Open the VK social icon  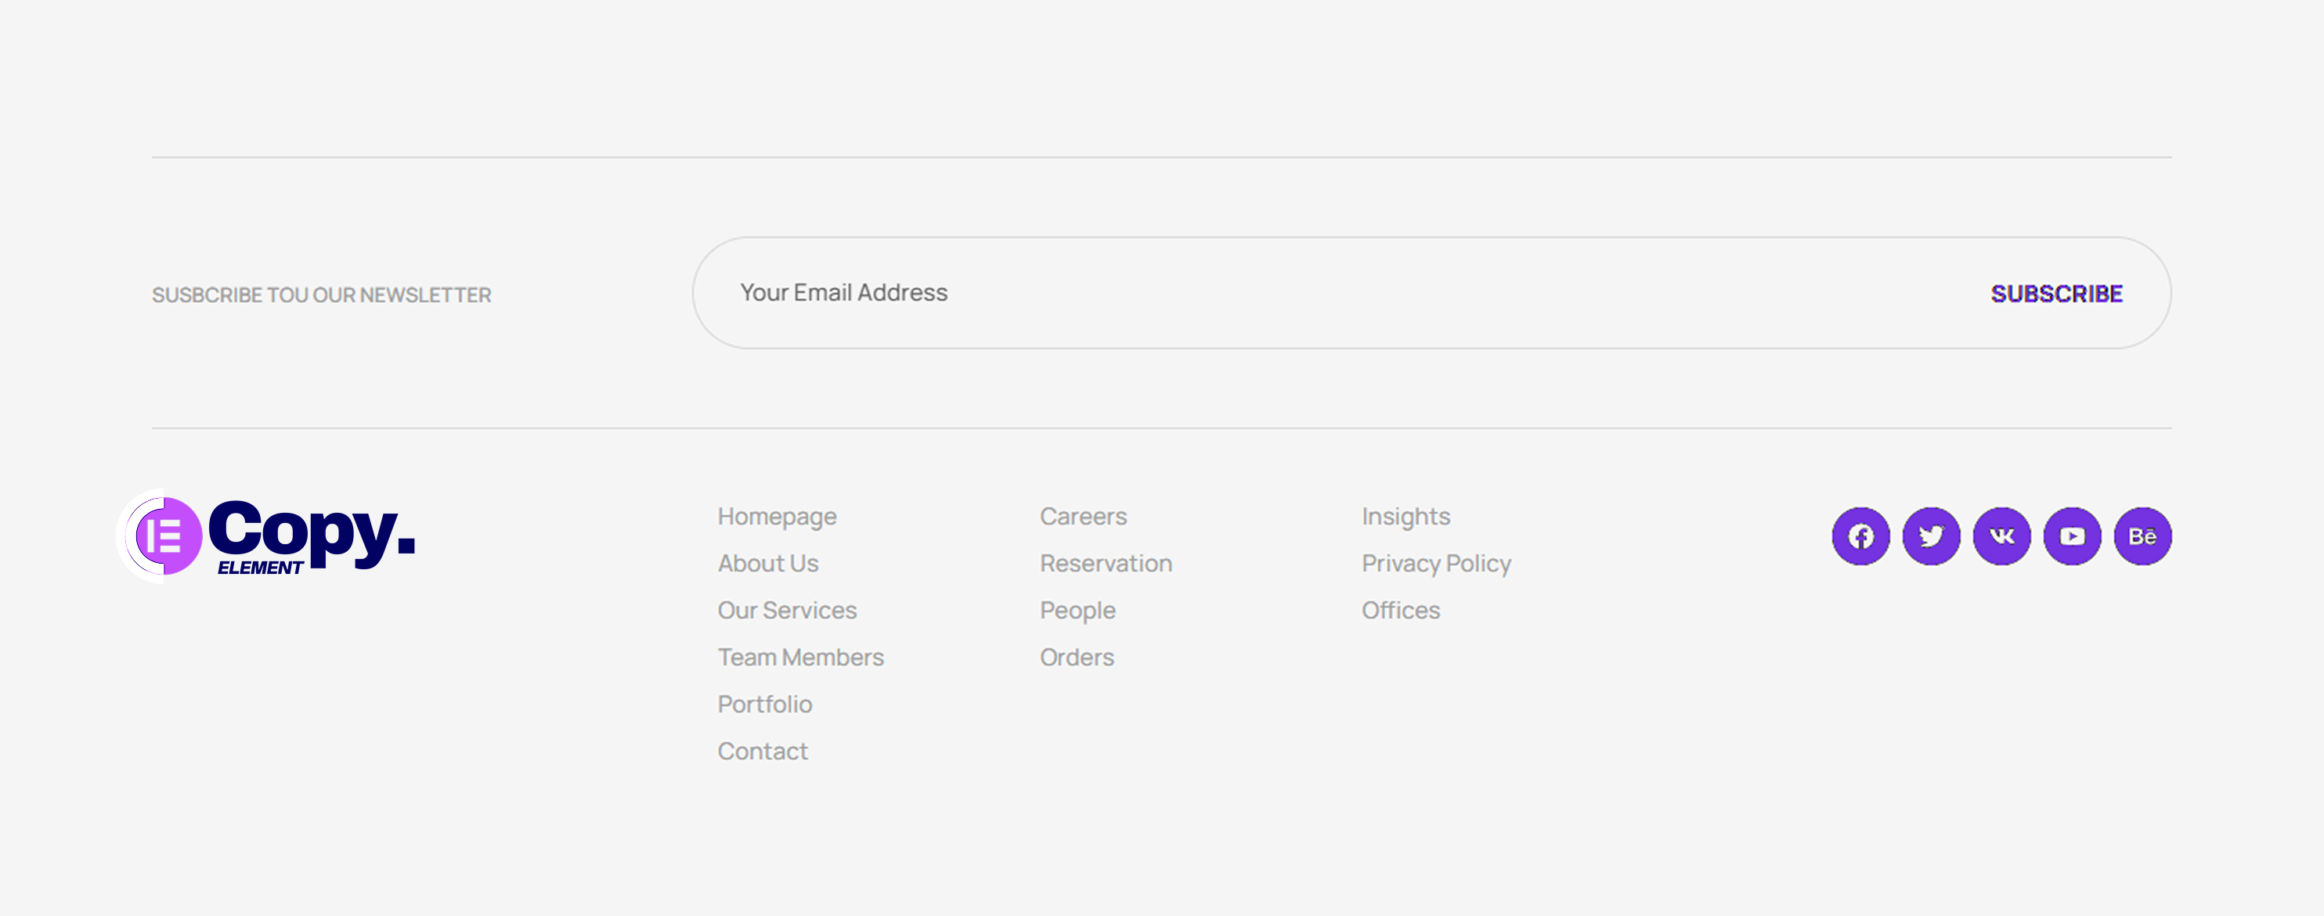(x=2001, y=536)
